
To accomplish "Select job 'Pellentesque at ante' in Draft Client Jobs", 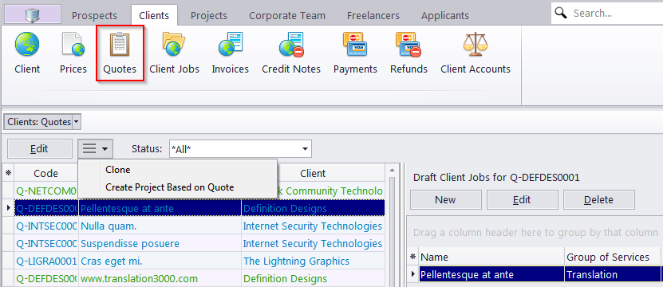I will 491,275.
